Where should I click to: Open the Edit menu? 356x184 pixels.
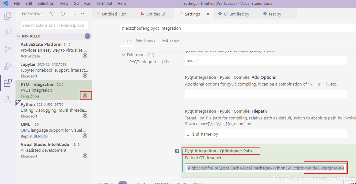(x=29, y=4)
